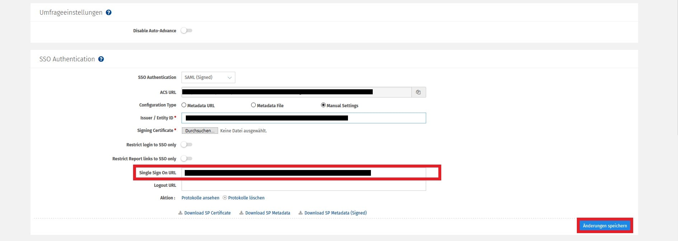Click the Keine Datei ausgewählt. text
Image resolution: width=678 pixels, height=241 pixels.
tap(244, 131)
